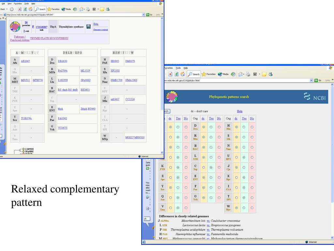Open DR2630 protein link
The height and width of the screenshot is (251, 334).
coord(62,61)
